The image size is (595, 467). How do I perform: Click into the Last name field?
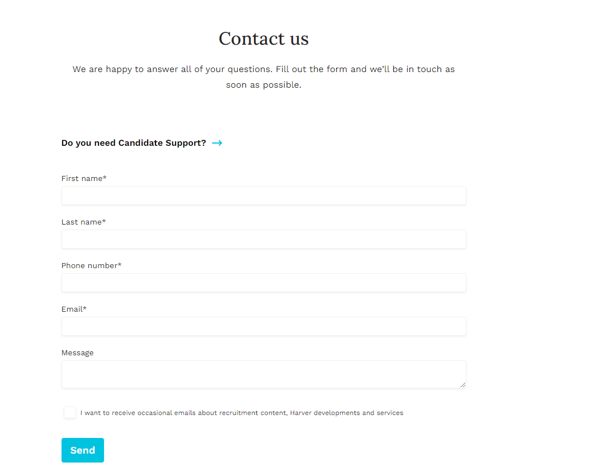[263, 239]
